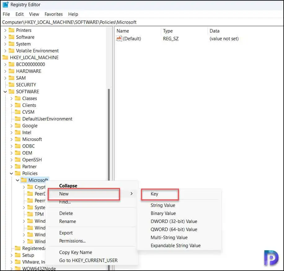Select the Microsoft folder icon under SOFTWARE
The image size is (284, 271).
click(18, 139)
